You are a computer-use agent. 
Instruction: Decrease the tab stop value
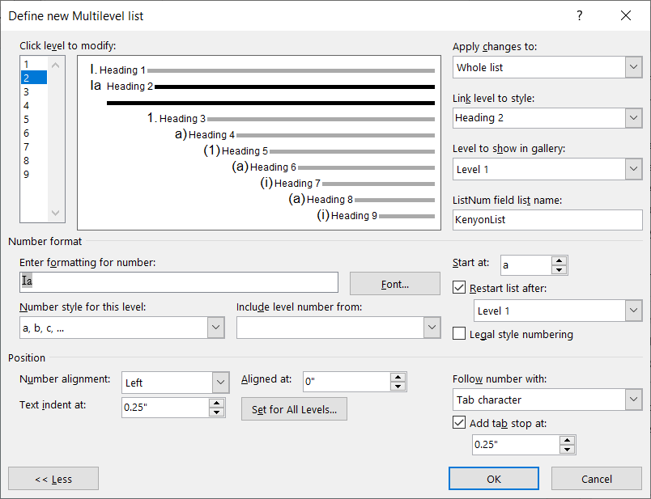point(567,450)
